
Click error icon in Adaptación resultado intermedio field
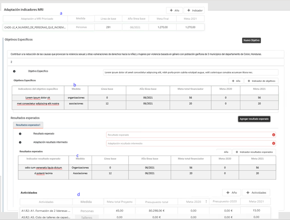[274, 143]
